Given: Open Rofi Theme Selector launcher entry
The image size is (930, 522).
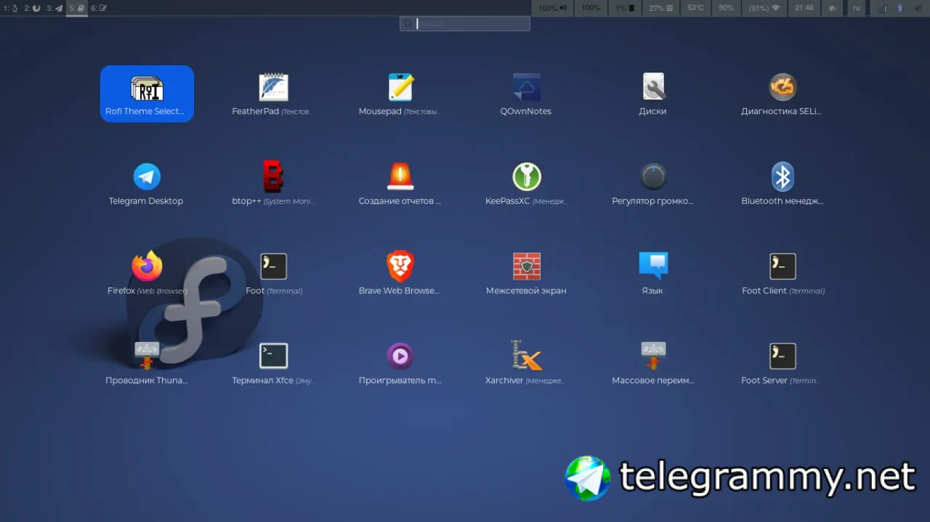Looking at the screenshot, I should (147, 94).
